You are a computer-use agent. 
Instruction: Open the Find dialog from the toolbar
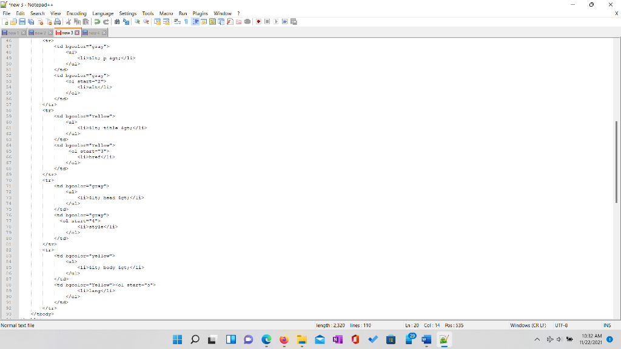point(117,21)
